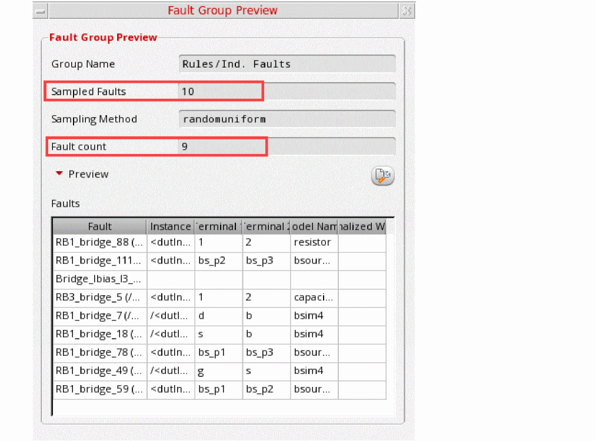This screenshot has width=596, height=441.
Task: Click the Fault count value field
Action: click(x=287, y=146)
